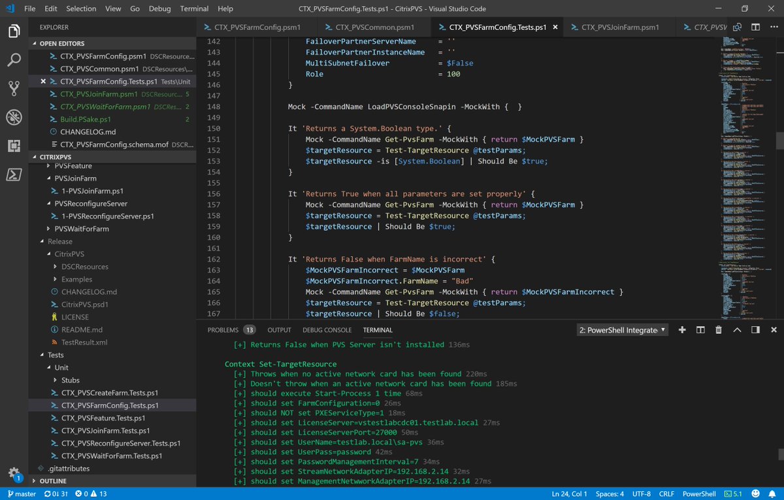Move the panel to the side
Image resolution: width=784 pixels, height=500 pixels.
755,330
